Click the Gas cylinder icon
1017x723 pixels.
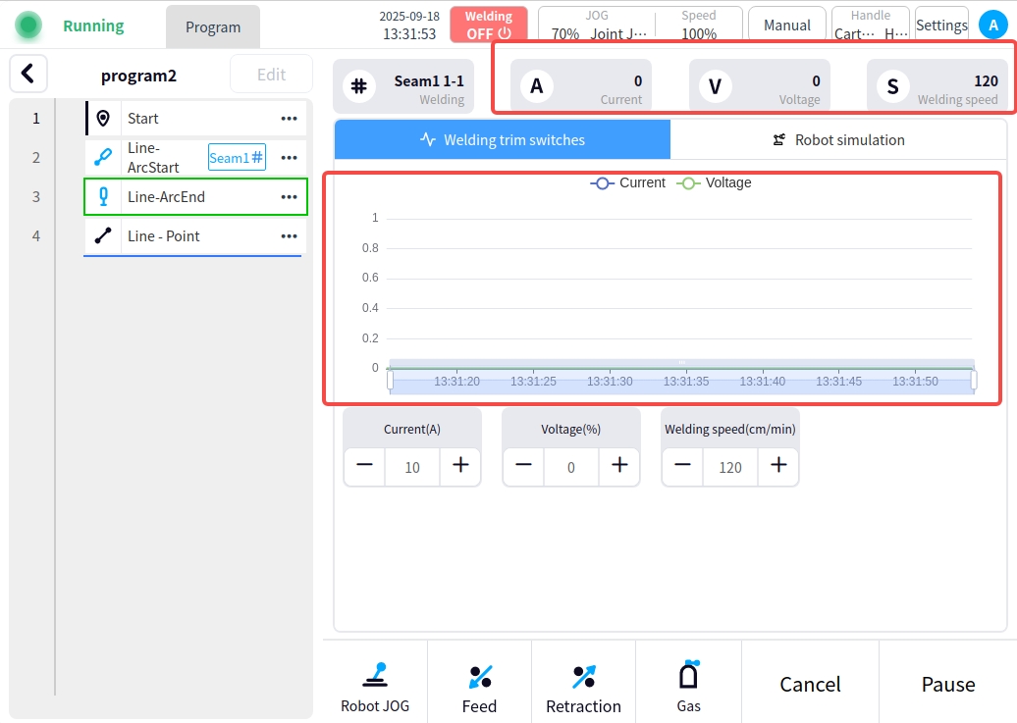pyautogui.click(x=688, y=675)
